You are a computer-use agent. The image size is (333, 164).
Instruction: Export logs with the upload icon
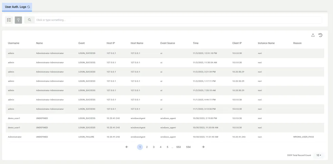coord(313,35)
